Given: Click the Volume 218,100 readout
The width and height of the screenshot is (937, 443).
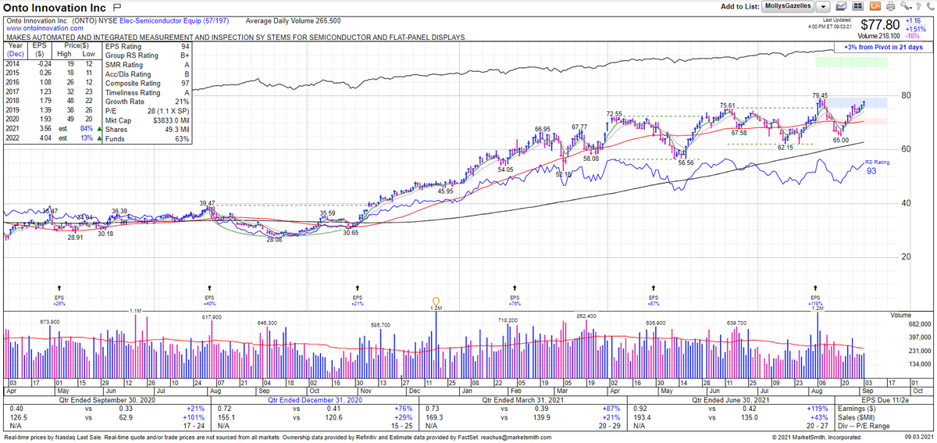Looking at the screenshot, I should pos(878,36).
